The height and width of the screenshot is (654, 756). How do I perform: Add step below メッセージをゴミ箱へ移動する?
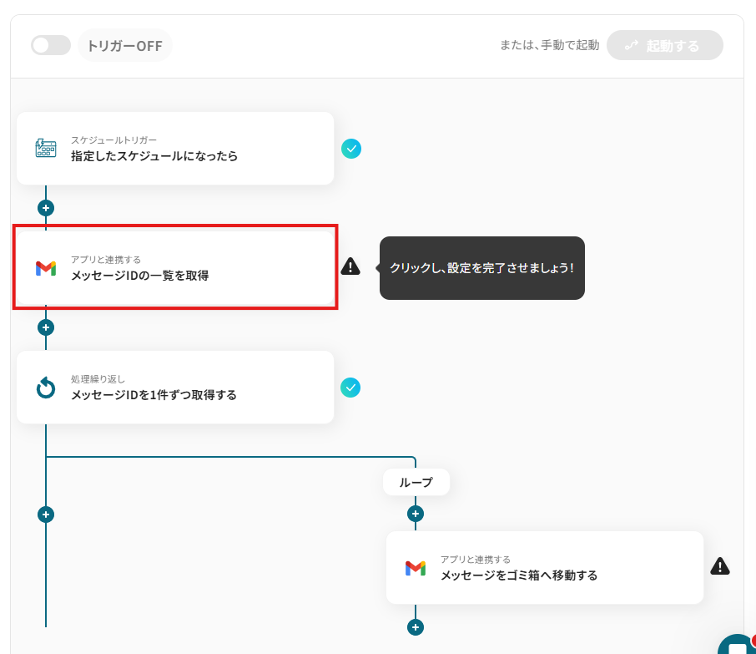pos(416,627)
